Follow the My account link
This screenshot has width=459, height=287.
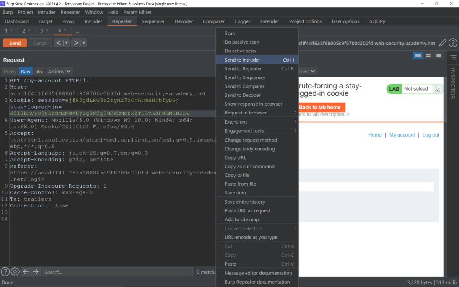402,135
